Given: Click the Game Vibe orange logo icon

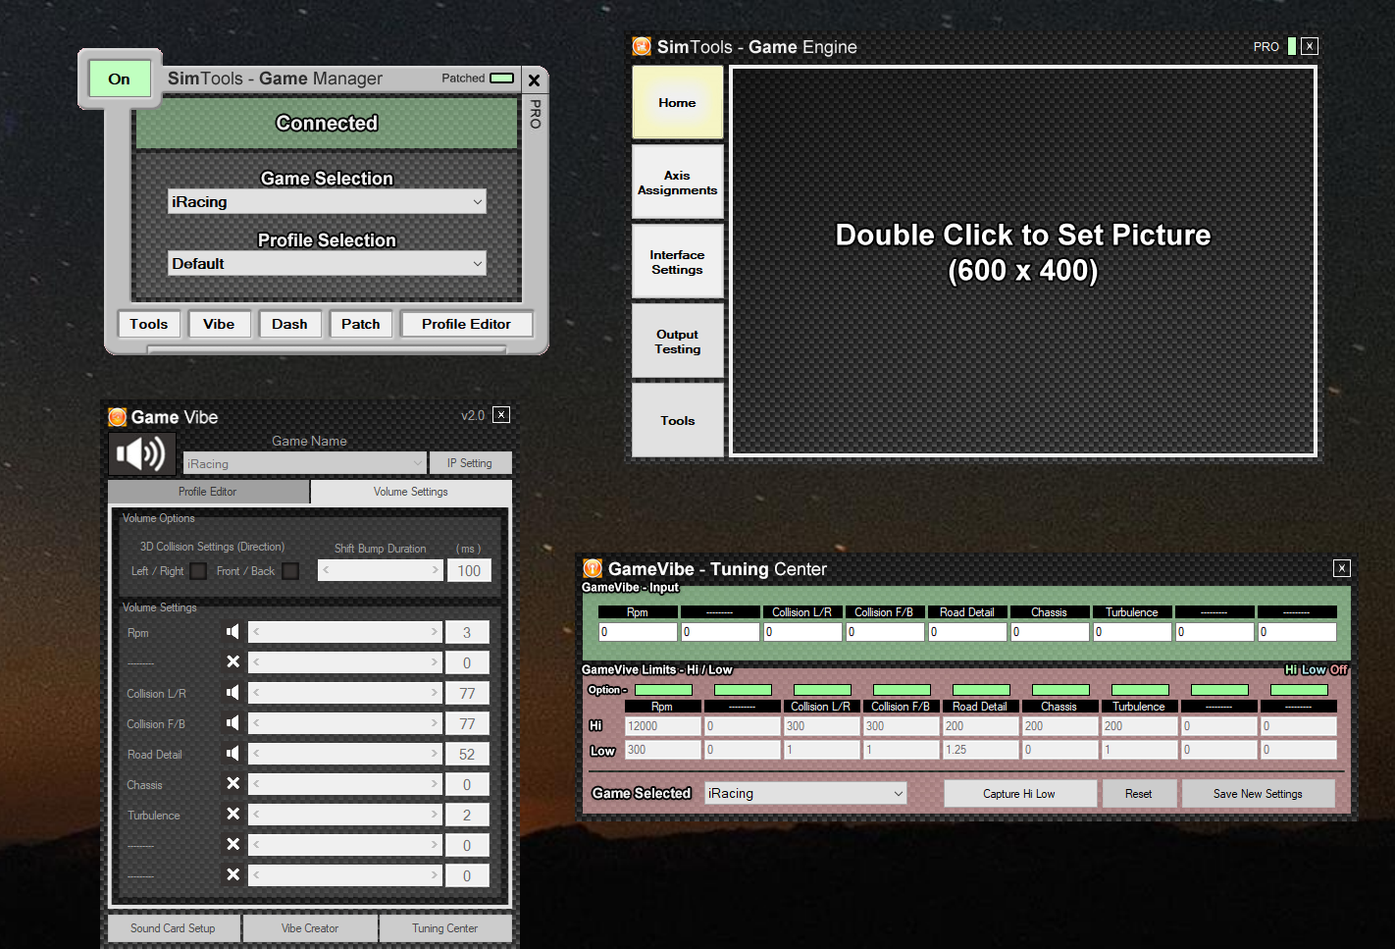Looking at the screenshot, I should (118, 417).
